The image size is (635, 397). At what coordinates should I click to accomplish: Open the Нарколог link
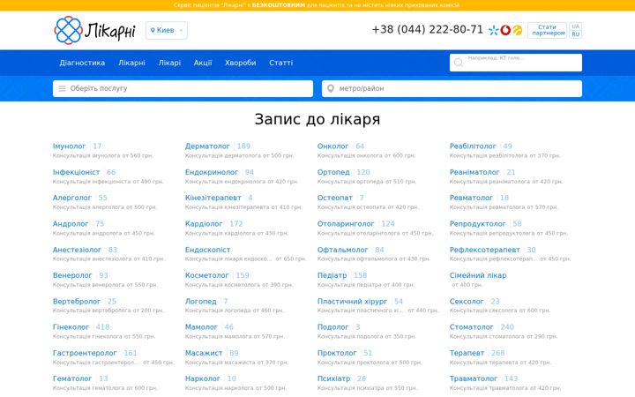pyautogui.click(x=203, y=378)
